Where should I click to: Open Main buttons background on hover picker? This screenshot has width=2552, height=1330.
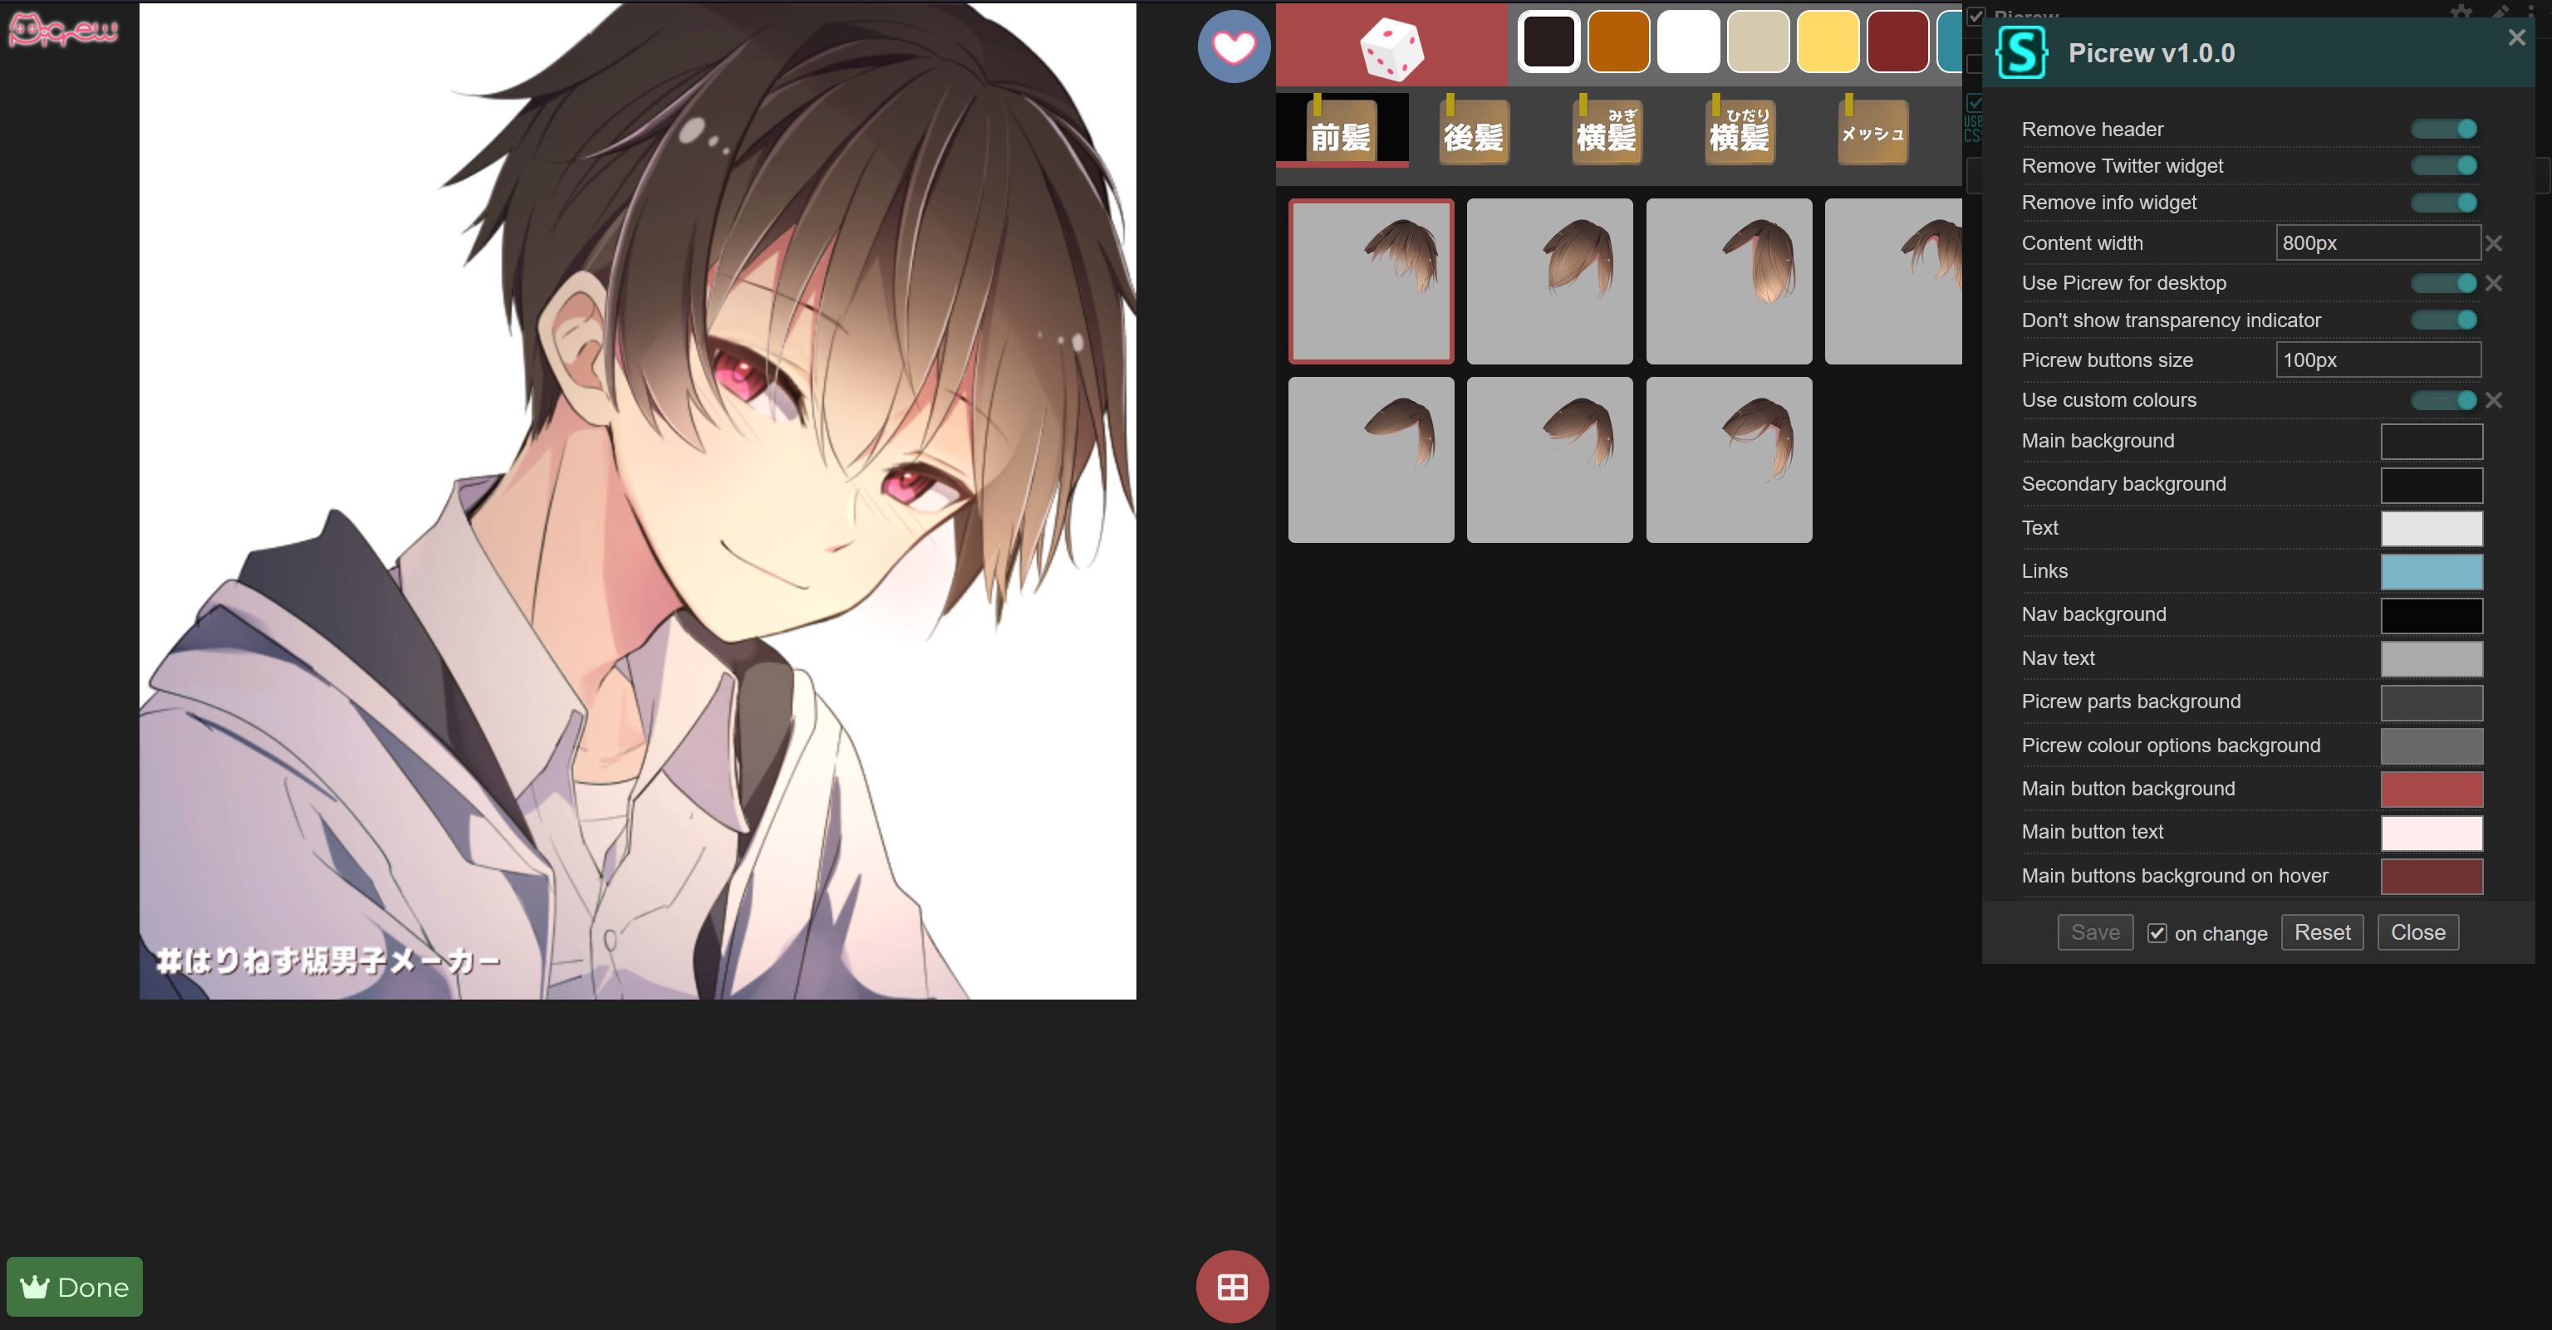pos(2432,878)
